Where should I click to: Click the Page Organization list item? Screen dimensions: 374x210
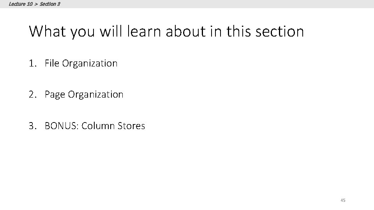[84, 94]
